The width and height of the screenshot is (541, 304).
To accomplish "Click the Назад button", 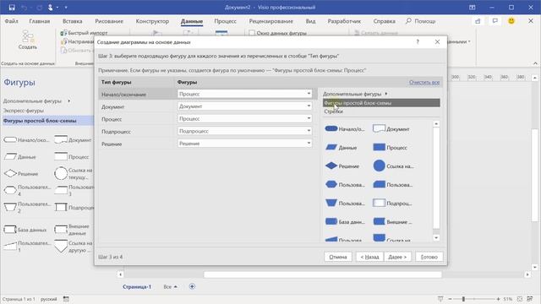I will click(369, 257).
